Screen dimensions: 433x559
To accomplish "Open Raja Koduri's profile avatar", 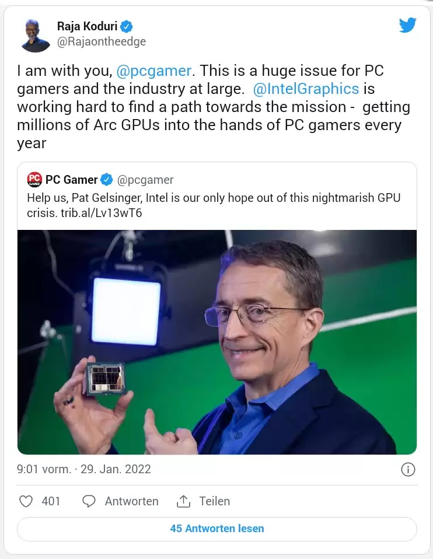I will coord(36,36).
